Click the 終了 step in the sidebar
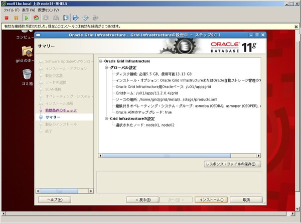Screen dimensions: 301x223 [x=49, y=131]
